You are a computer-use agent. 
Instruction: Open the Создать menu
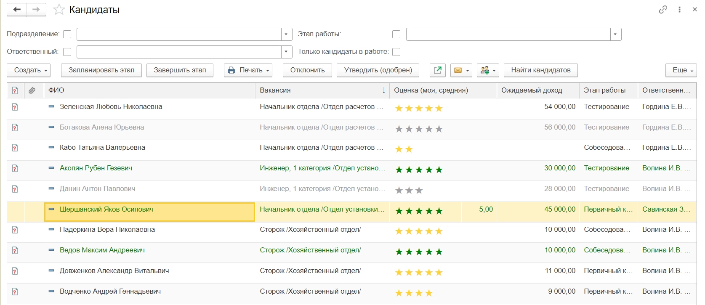point(29,70)
